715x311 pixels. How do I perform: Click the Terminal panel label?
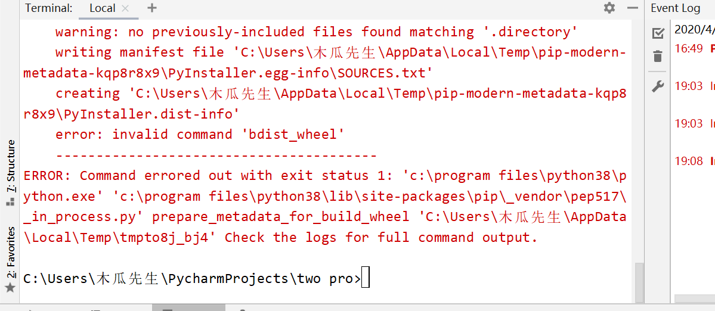click(49, 8)
